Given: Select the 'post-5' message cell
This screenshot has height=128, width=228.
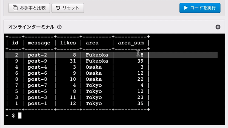Looking at the screenshot, I should tap(37, 91).
